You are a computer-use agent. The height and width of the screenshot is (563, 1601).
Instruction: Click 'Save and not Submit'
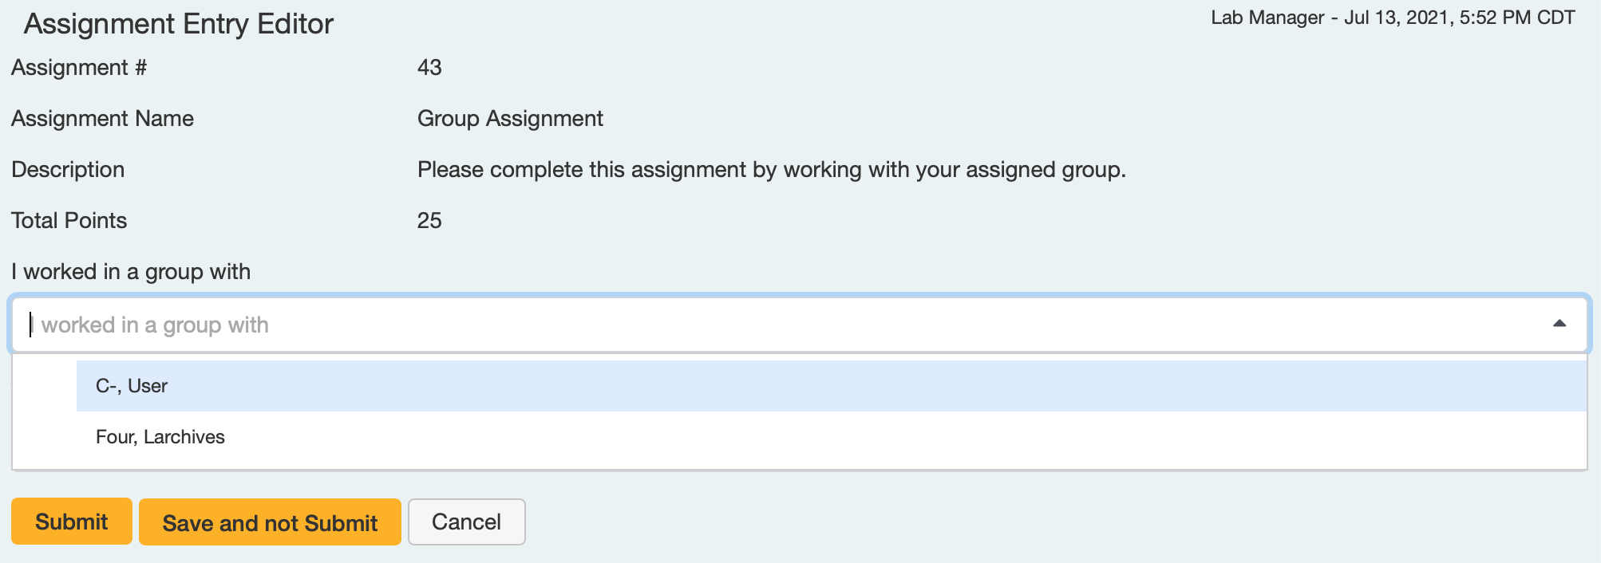click(270, 522)
